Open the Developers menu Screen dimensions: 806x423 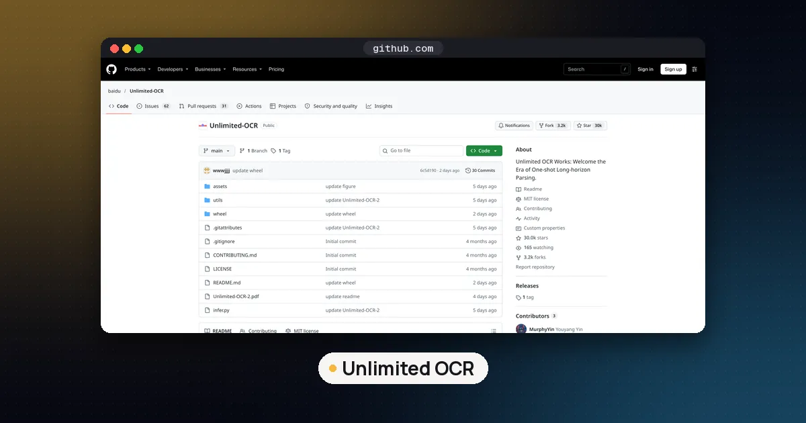pyautogui.click(x=173, y=69)
